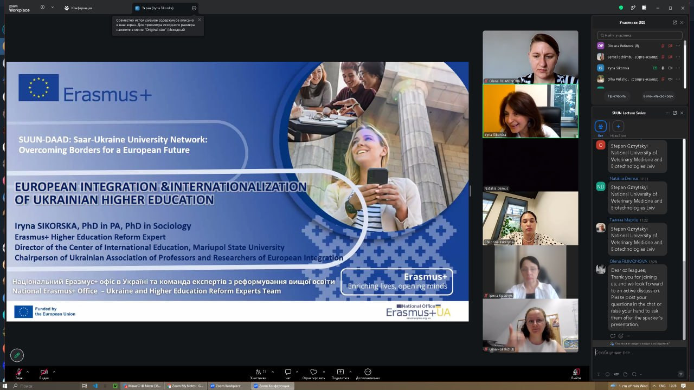Click the Поделиться share screen button

(340, 374)
